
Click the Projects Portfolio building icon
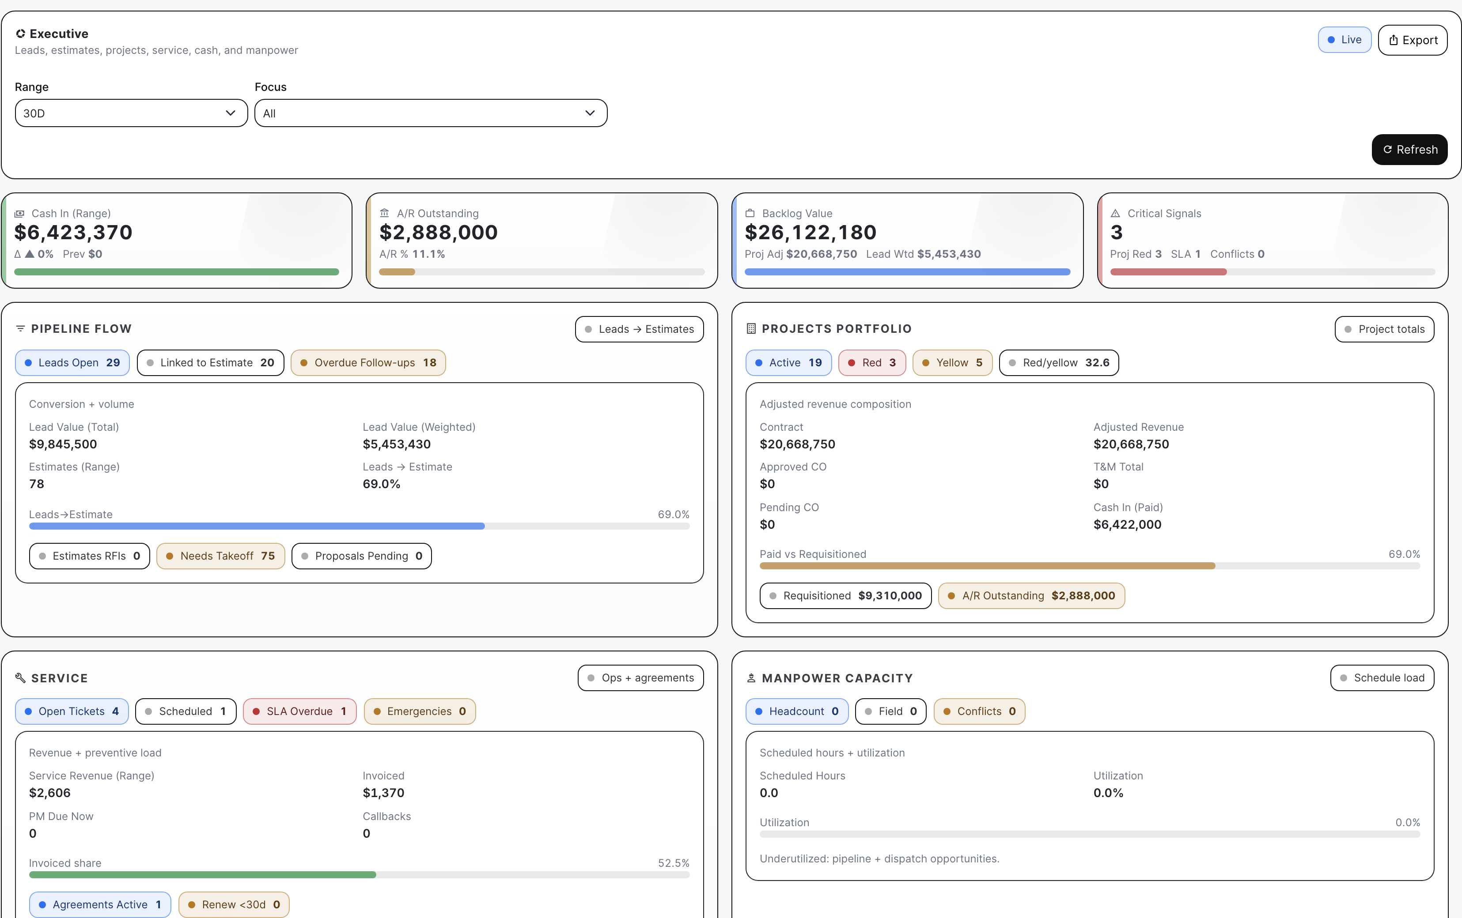751,328
